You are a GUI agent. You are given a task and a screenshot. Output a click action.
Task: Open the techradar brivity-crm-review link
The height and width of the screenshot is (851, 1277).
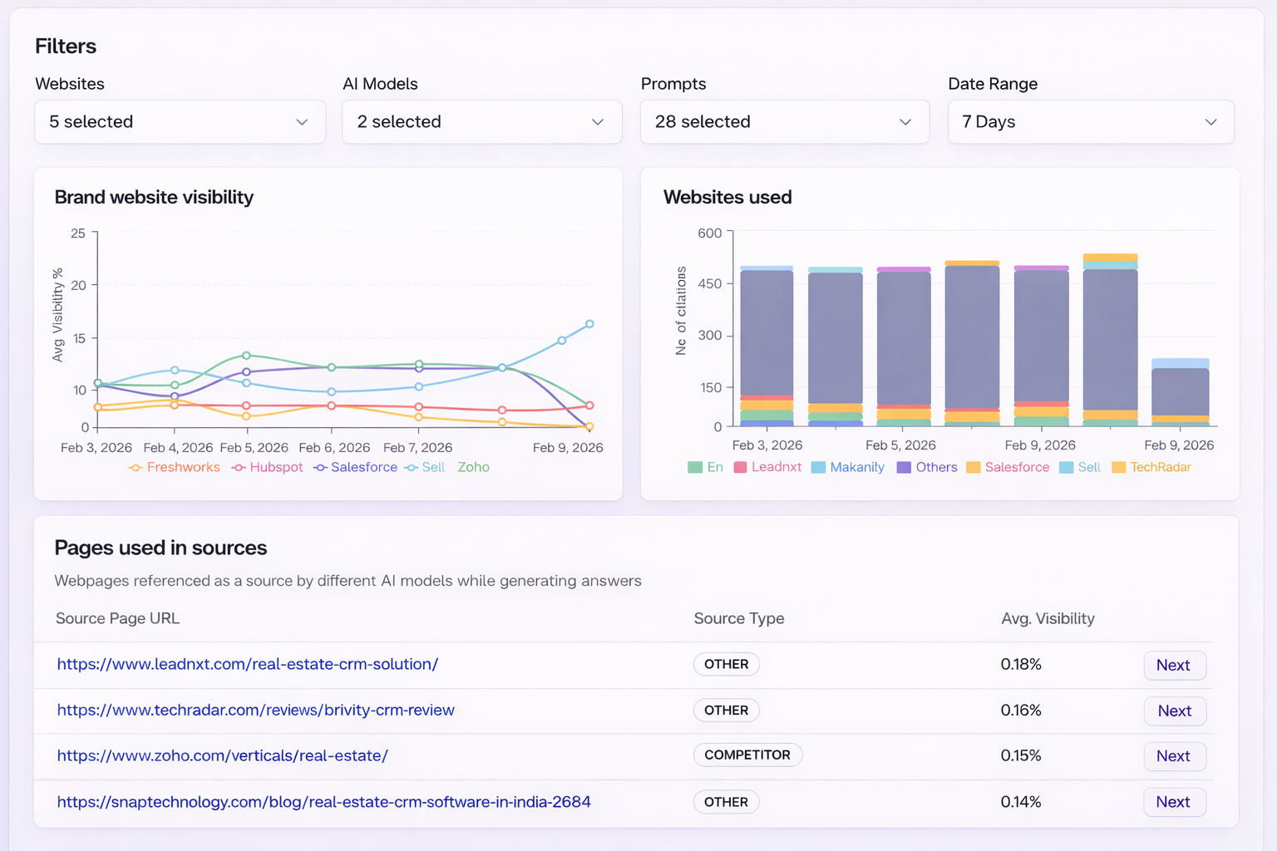(255, 711)
